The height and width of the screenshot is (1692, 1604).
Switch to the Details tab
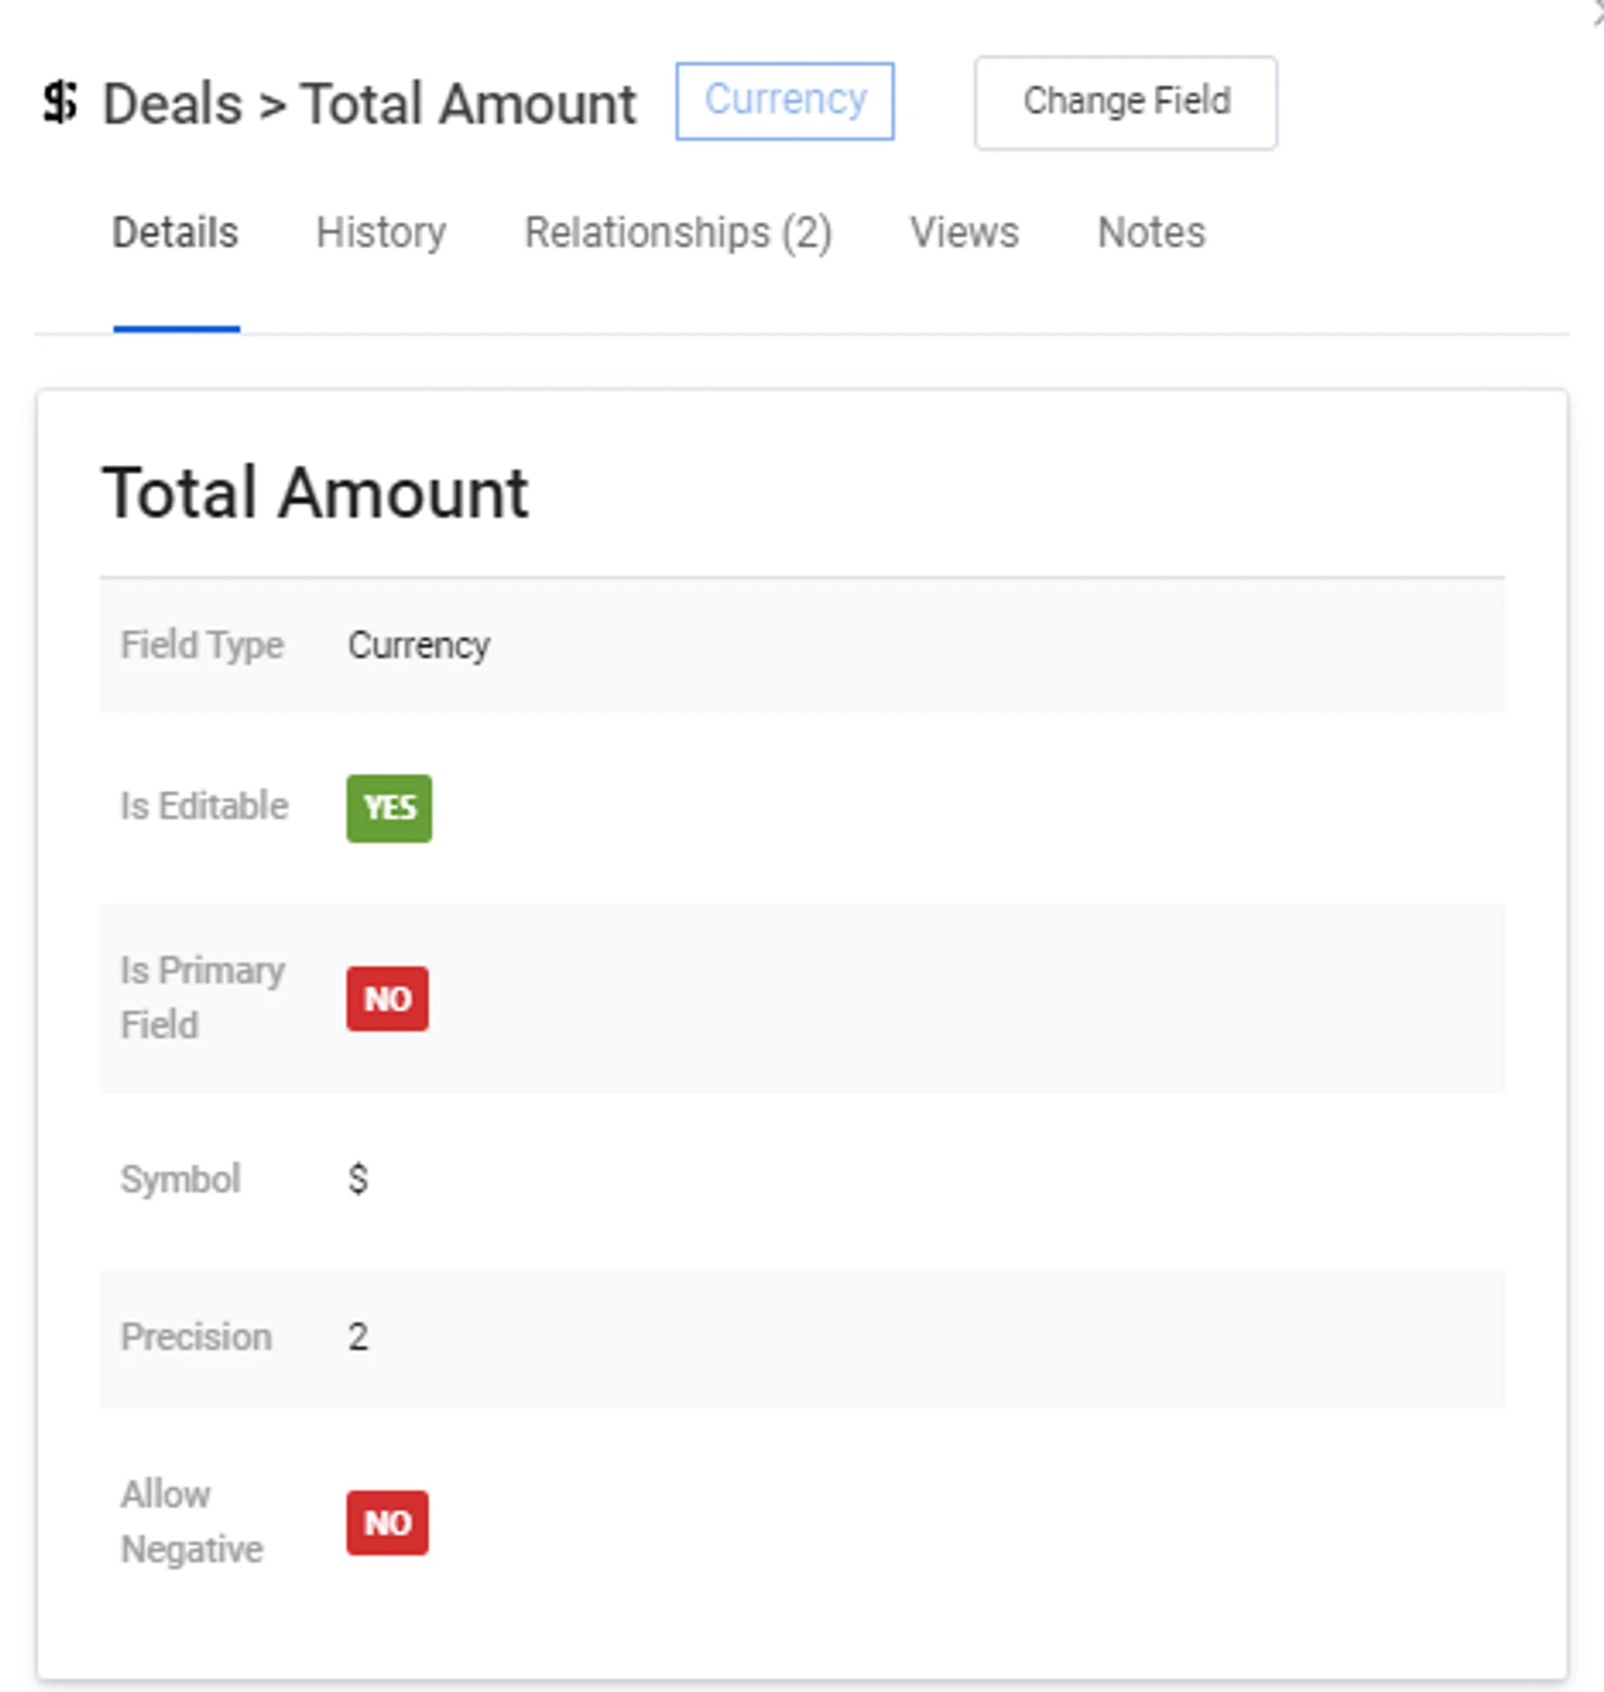(175, 232)
